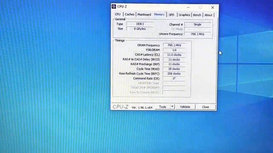Open the Memory tab
The image size is (273, 153).
click(159, 14)
